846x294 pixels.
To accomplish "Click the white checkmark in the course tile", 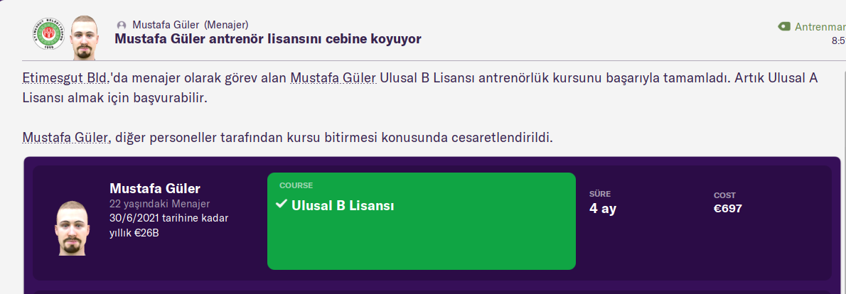I will tap(281, 205).
